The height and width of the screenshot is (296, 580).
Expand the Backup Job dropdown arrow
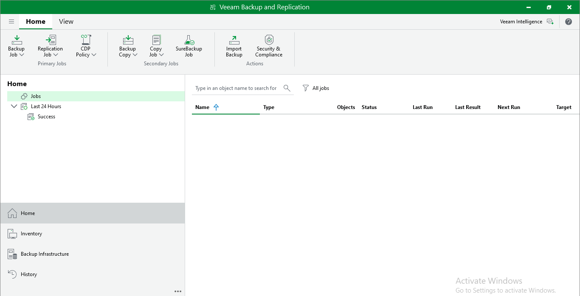coord(22,55)
